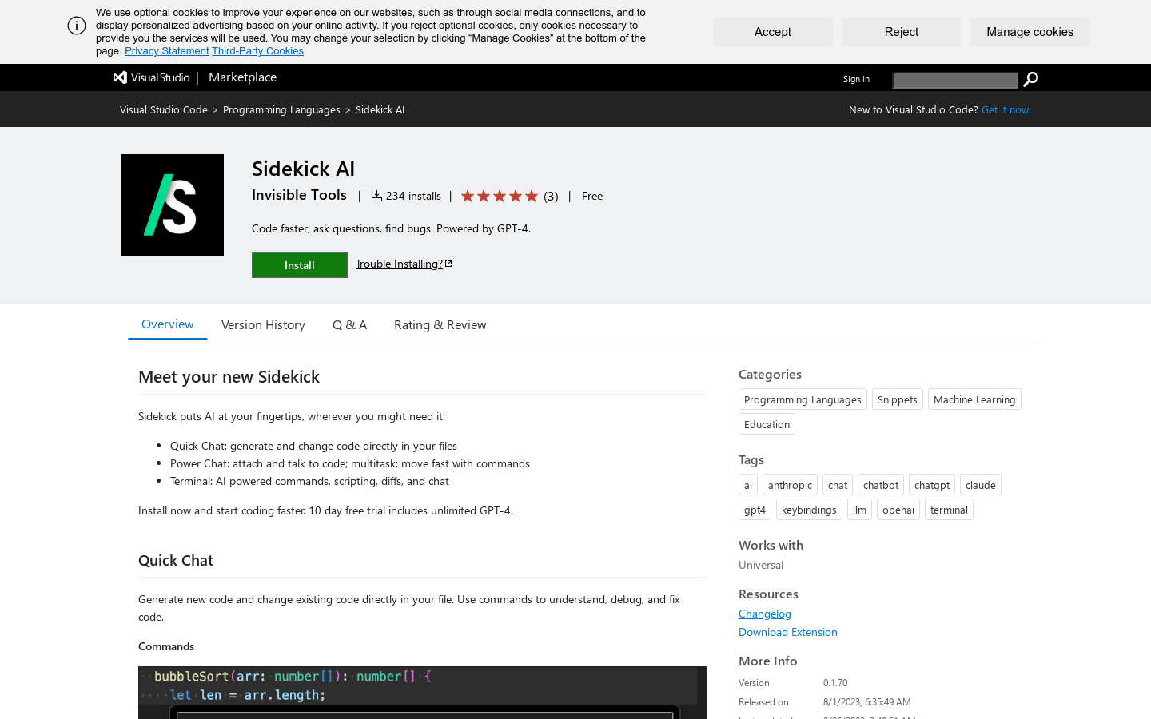Click the Quick Chat heading
The image size is (1151, 719).
click(176, 561)
